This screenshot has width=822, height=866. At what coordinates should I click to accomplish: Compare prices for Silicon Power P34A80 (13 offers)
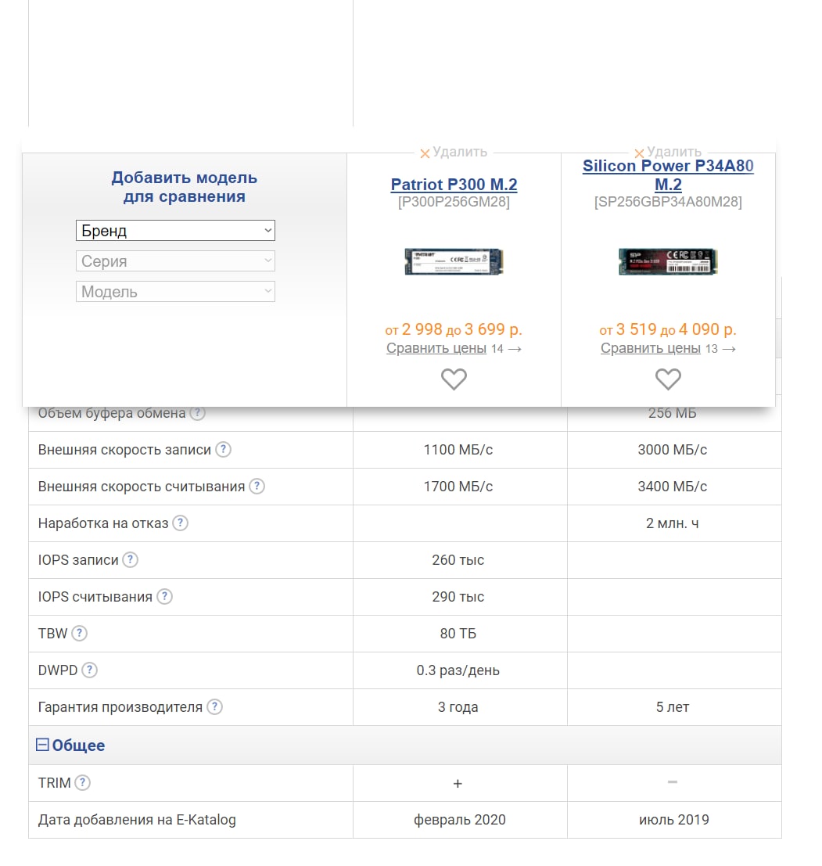[650, 348]
